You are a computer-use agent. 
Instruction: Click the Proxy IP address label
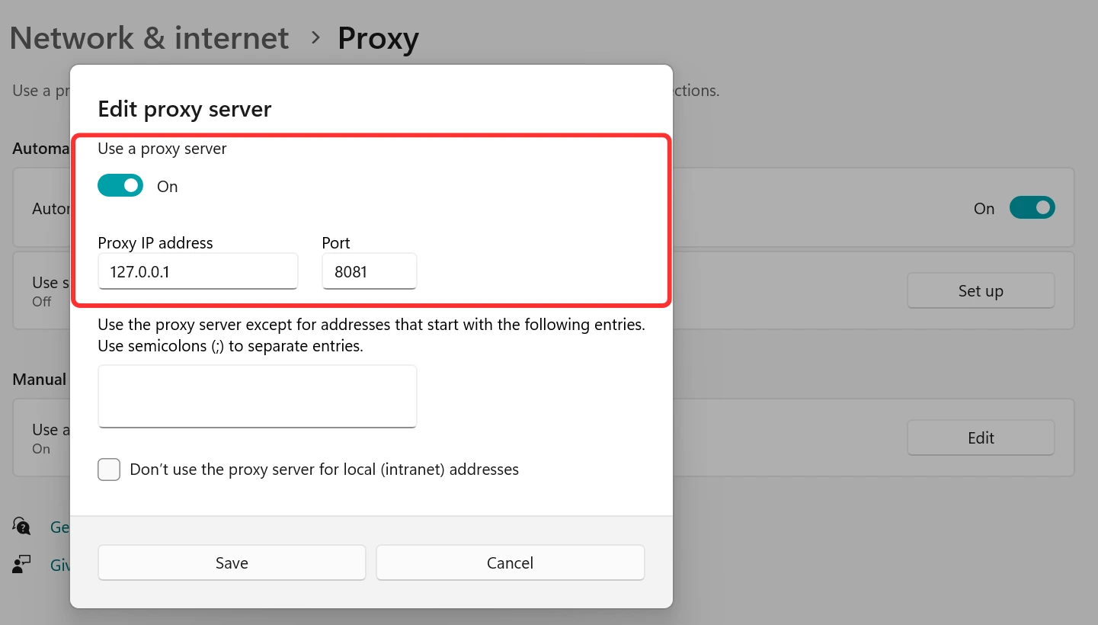(x=155, y=242)
